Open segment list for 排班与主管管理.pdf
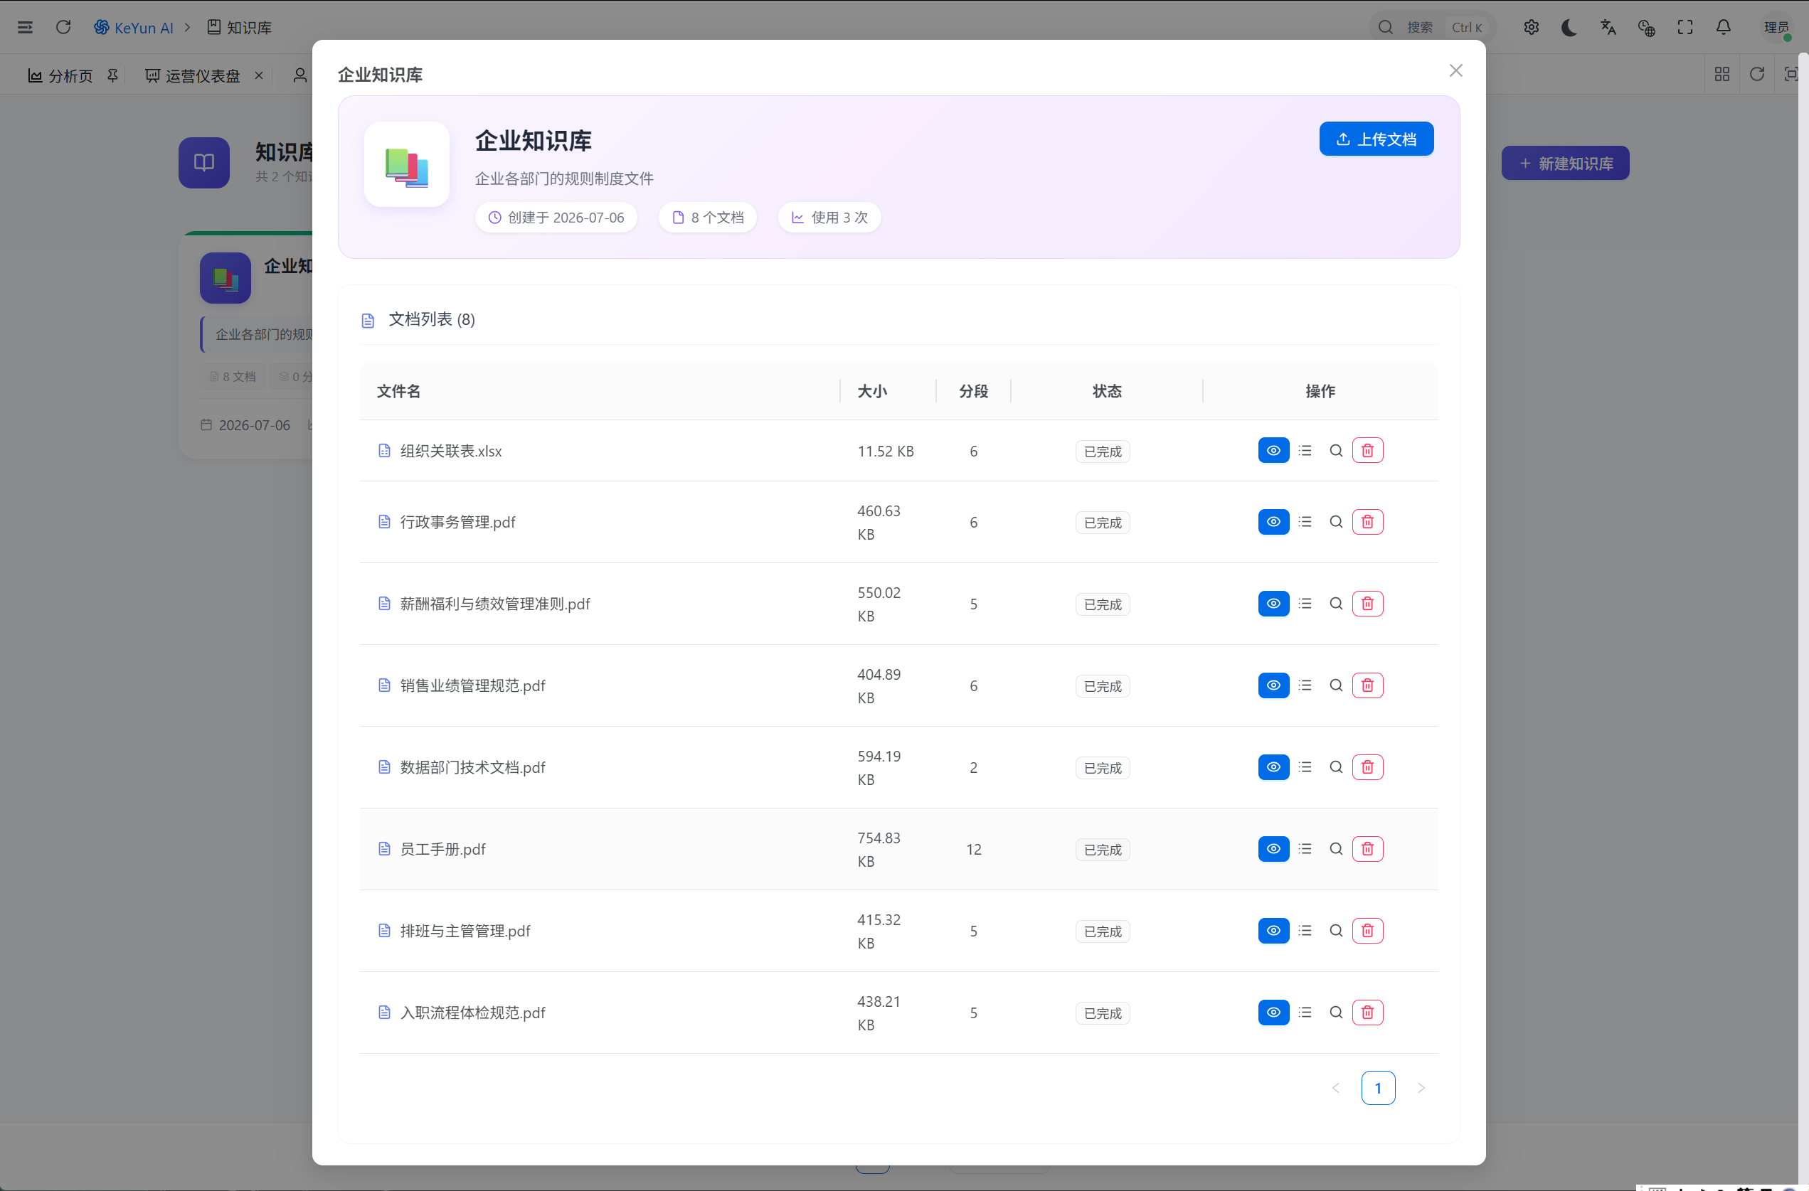 [x=1305, y=931]
